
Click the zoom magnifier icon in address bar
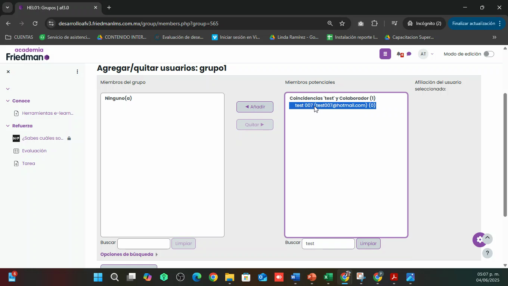point(330,23)
